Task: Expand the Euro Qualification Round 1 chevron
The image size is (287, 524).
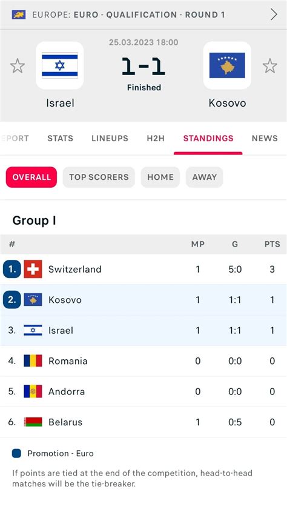Action: pyautogui.click(x=274, y=15)
